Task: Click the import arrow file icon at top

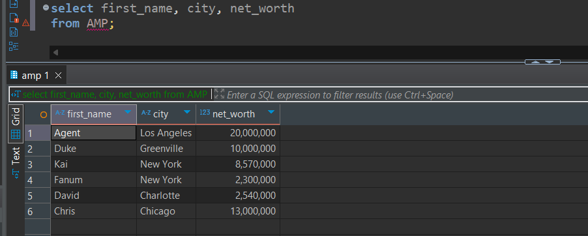Action: pos(14,4)
